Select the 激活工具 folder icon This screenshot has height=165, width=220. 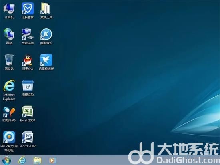click(x=46, y=8)
